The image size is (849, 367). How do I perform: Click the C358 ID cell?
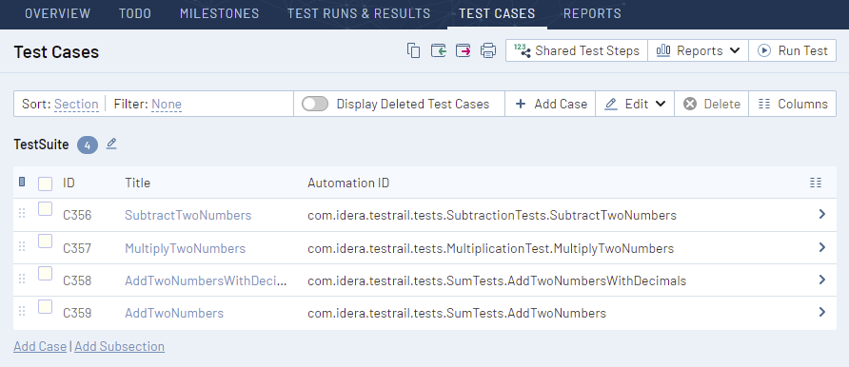point(77,280)
